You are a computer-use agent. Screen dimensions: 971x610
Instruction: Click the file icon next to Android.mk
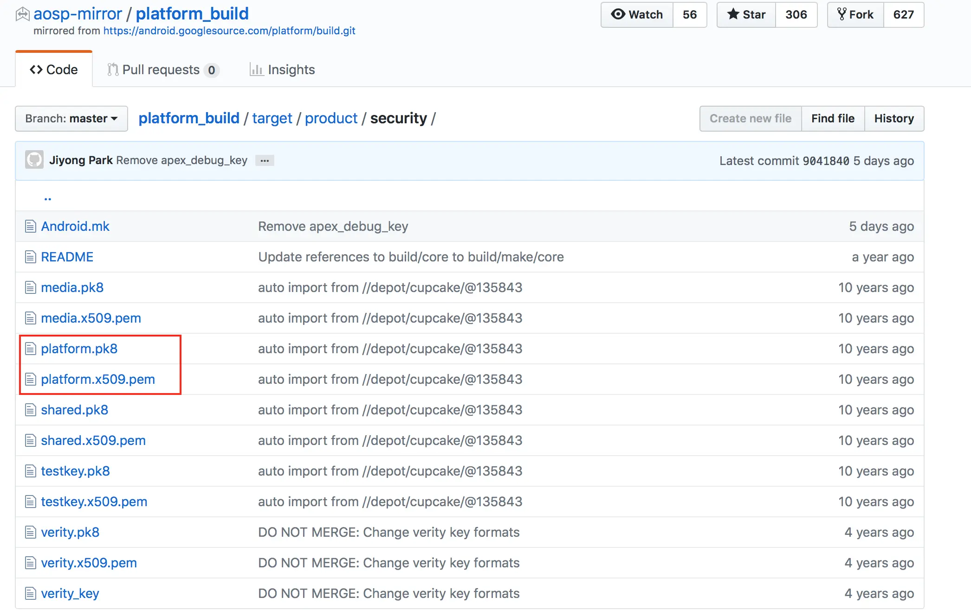30,226
